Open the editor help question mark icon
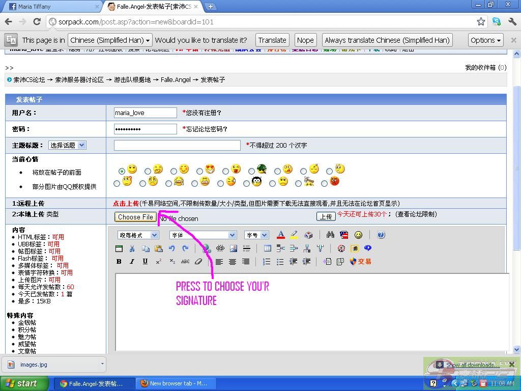The height and width of the screenshot is (391, 521). [x=381, y=235]
